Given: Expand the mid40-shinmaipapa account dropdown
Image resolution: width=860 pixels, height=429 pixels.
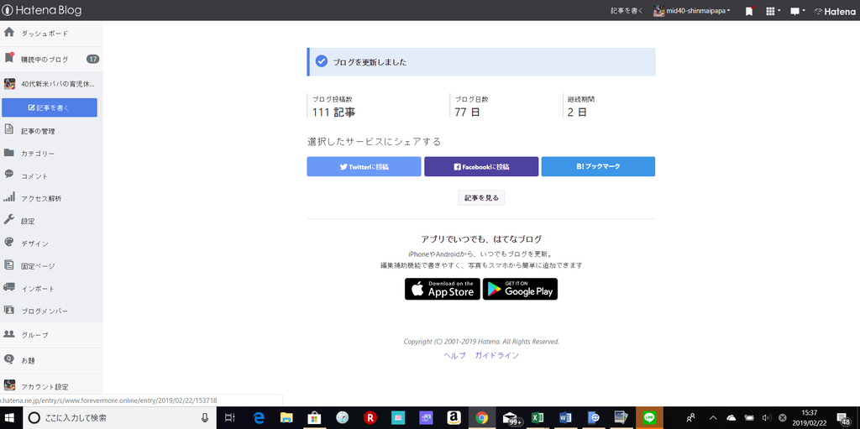Looking at the screenshot, I should tap(692, 11).
